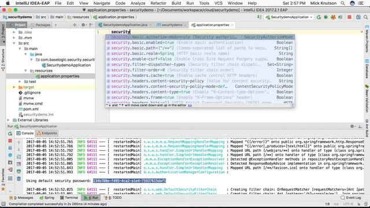
Task: Expand the .idea folder
Action: point(14,32)
